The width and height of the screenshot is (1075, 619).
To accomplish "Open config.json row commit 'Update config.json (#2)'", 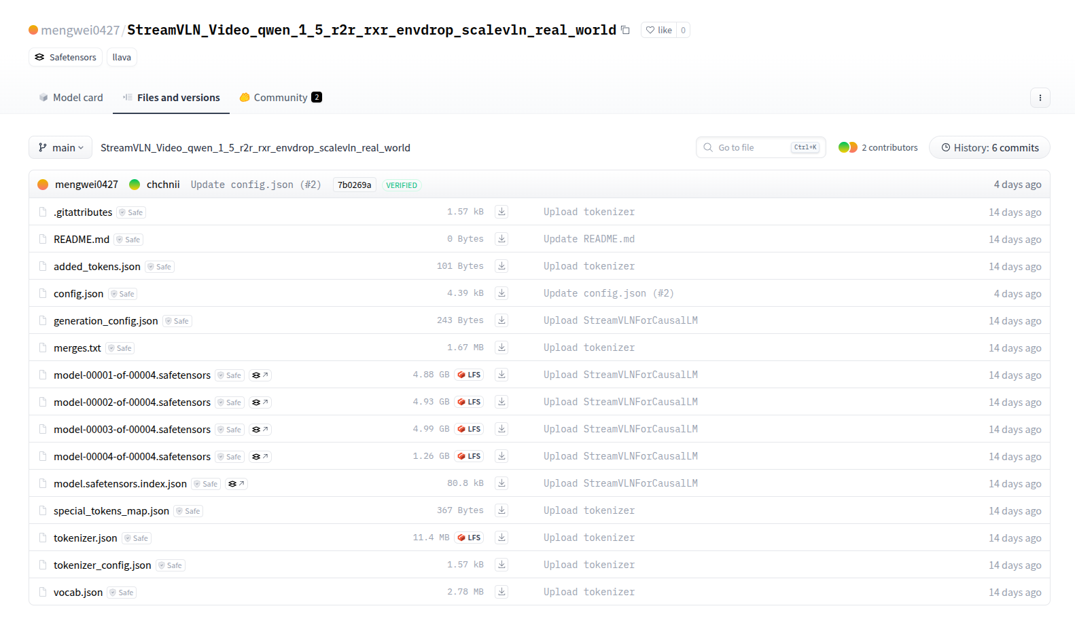I will point(609,293).
